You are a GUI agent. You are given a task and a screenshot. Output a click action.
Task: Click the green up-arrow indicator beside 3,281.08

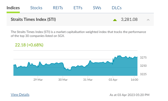pyautogui.click(x=115, y=20)
